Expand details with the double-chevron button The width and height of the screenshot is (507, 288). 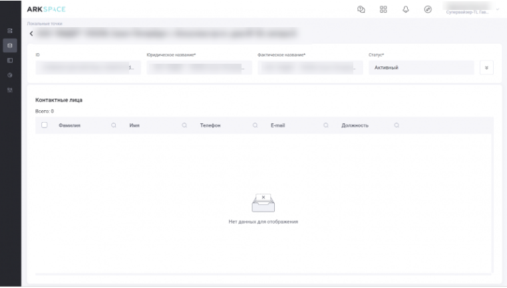(486, 68)
